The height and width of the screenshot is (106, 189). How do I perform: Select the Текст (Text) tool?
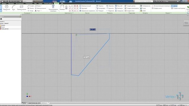(x=38, y=11)
